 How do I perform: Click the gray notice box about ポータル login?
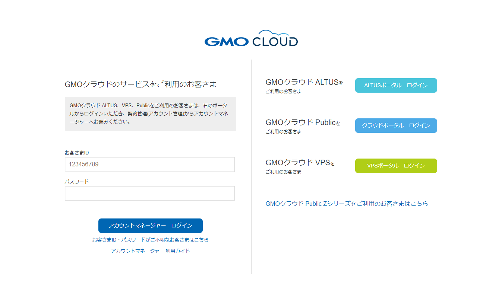pos(151,114)
